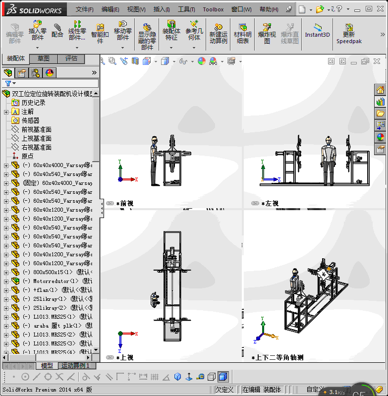Select the 移动零部件 move component tool
The width and height of the screenshot is (388, 396).
click(x=123, y=31)
